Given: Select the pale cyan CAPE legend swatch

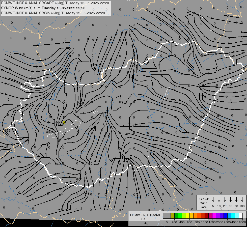Looking at the screenshot, I should point(237,216).
